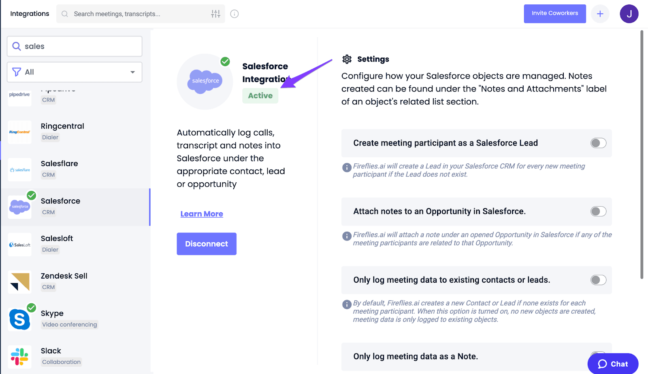Screen dimensions: 648x374
Task: Click the Salesloft logo icon
Action: (19, 245)
